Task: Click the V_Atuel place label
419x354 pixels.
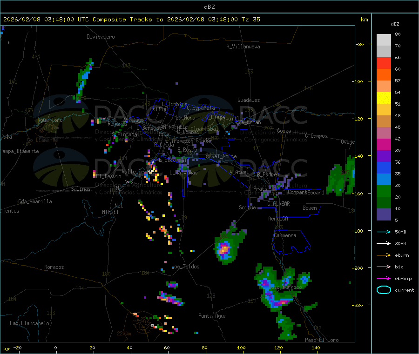Action: coord(239,172)
